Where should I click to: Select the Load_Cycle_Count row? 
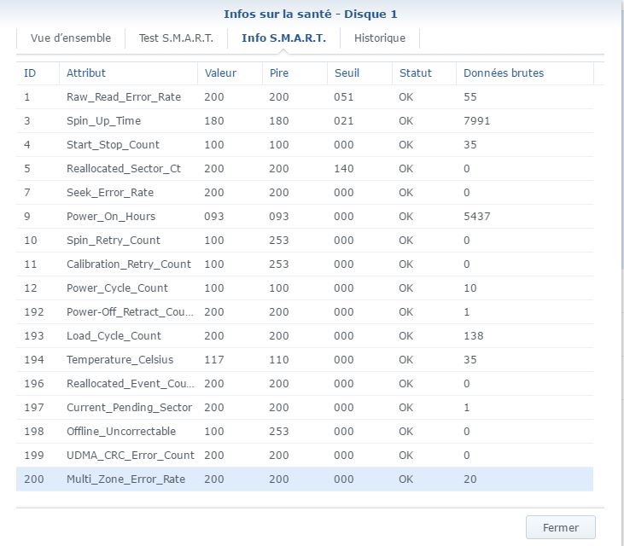[305, 335]
